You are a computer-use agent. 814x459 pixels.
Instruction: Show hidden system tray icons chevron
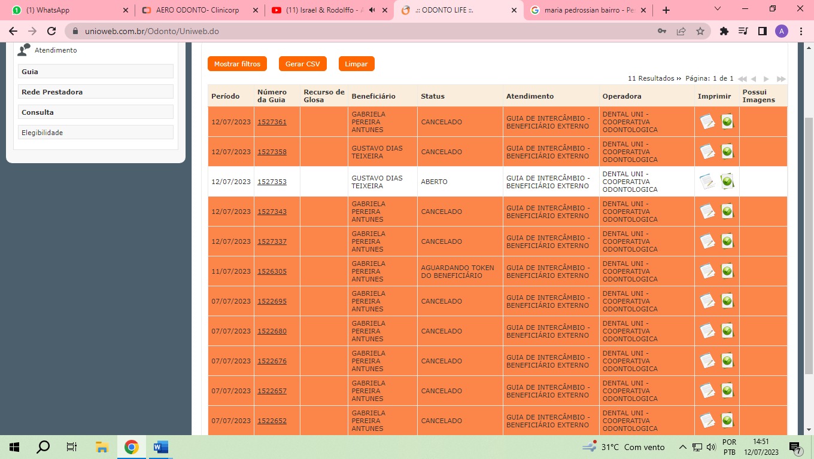coord(682,447)
